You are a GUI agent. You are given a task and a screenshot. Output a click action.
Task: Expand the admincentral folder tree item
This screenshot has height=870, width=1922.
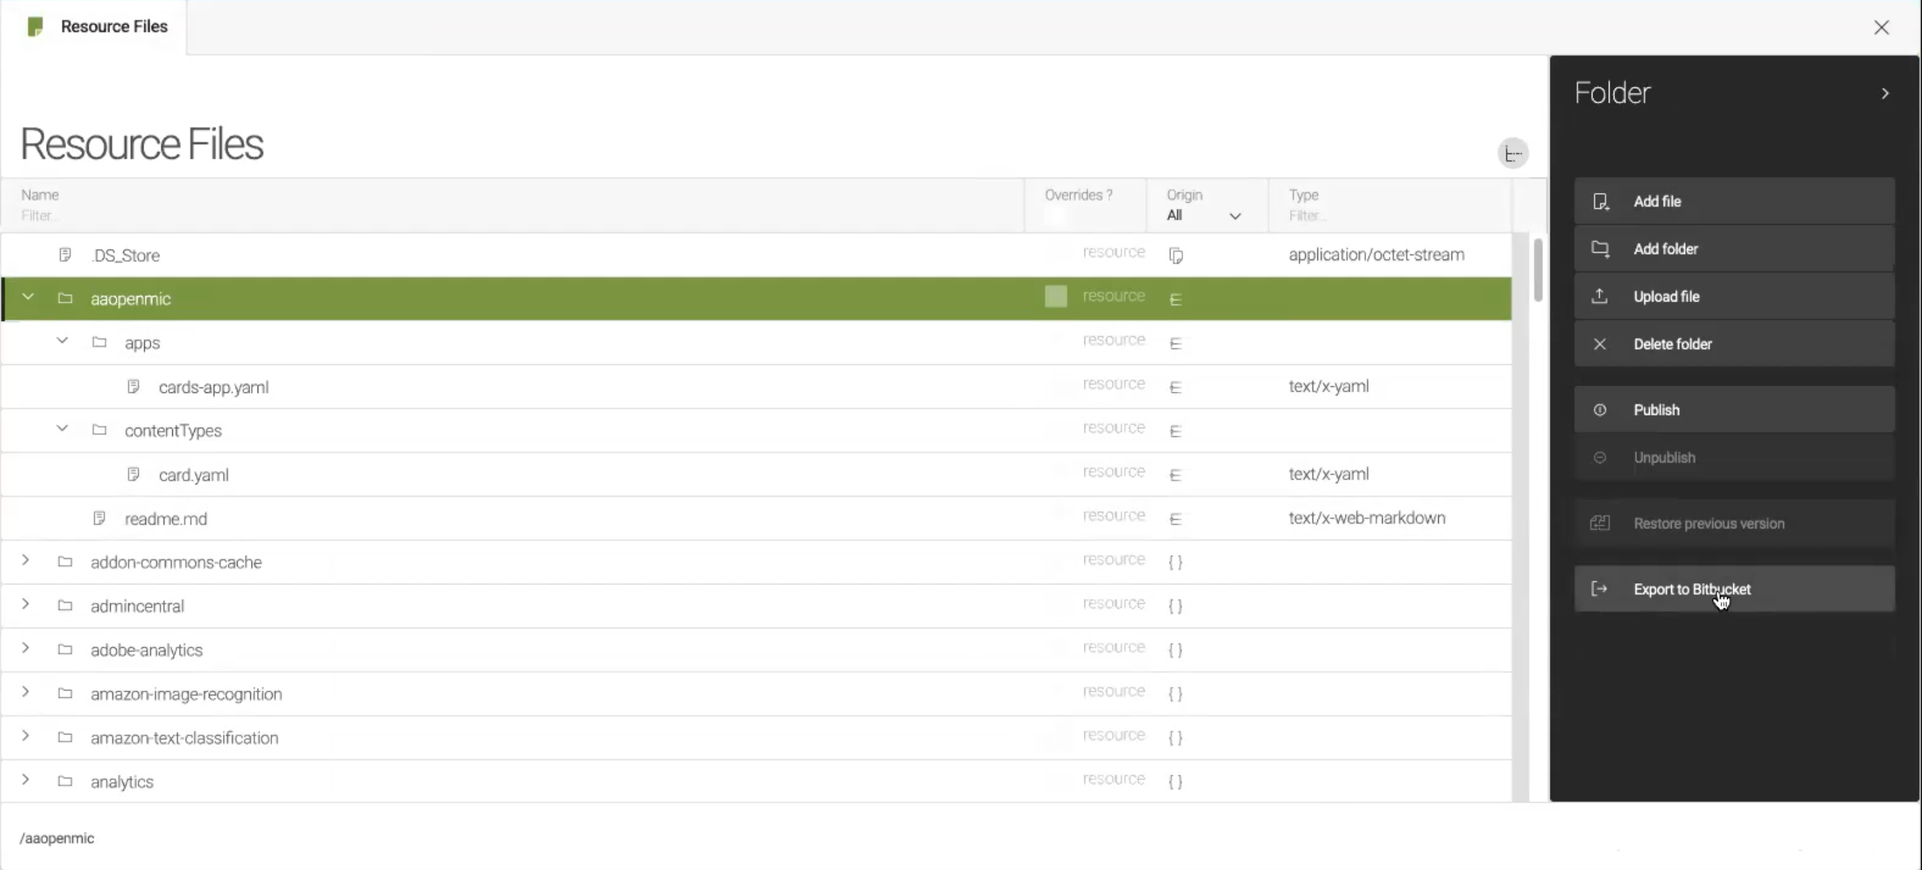click(x=26, y=605)
